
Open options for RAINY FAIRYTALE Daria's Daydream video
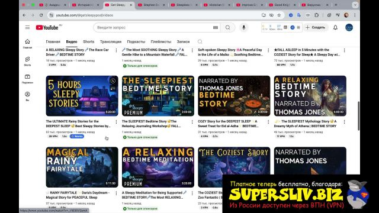coord(116,193)
